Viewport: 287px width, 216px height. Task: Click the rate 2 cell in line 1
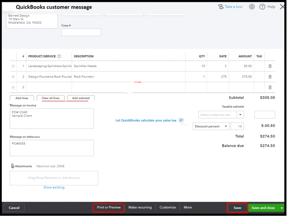tap(218, 66)
